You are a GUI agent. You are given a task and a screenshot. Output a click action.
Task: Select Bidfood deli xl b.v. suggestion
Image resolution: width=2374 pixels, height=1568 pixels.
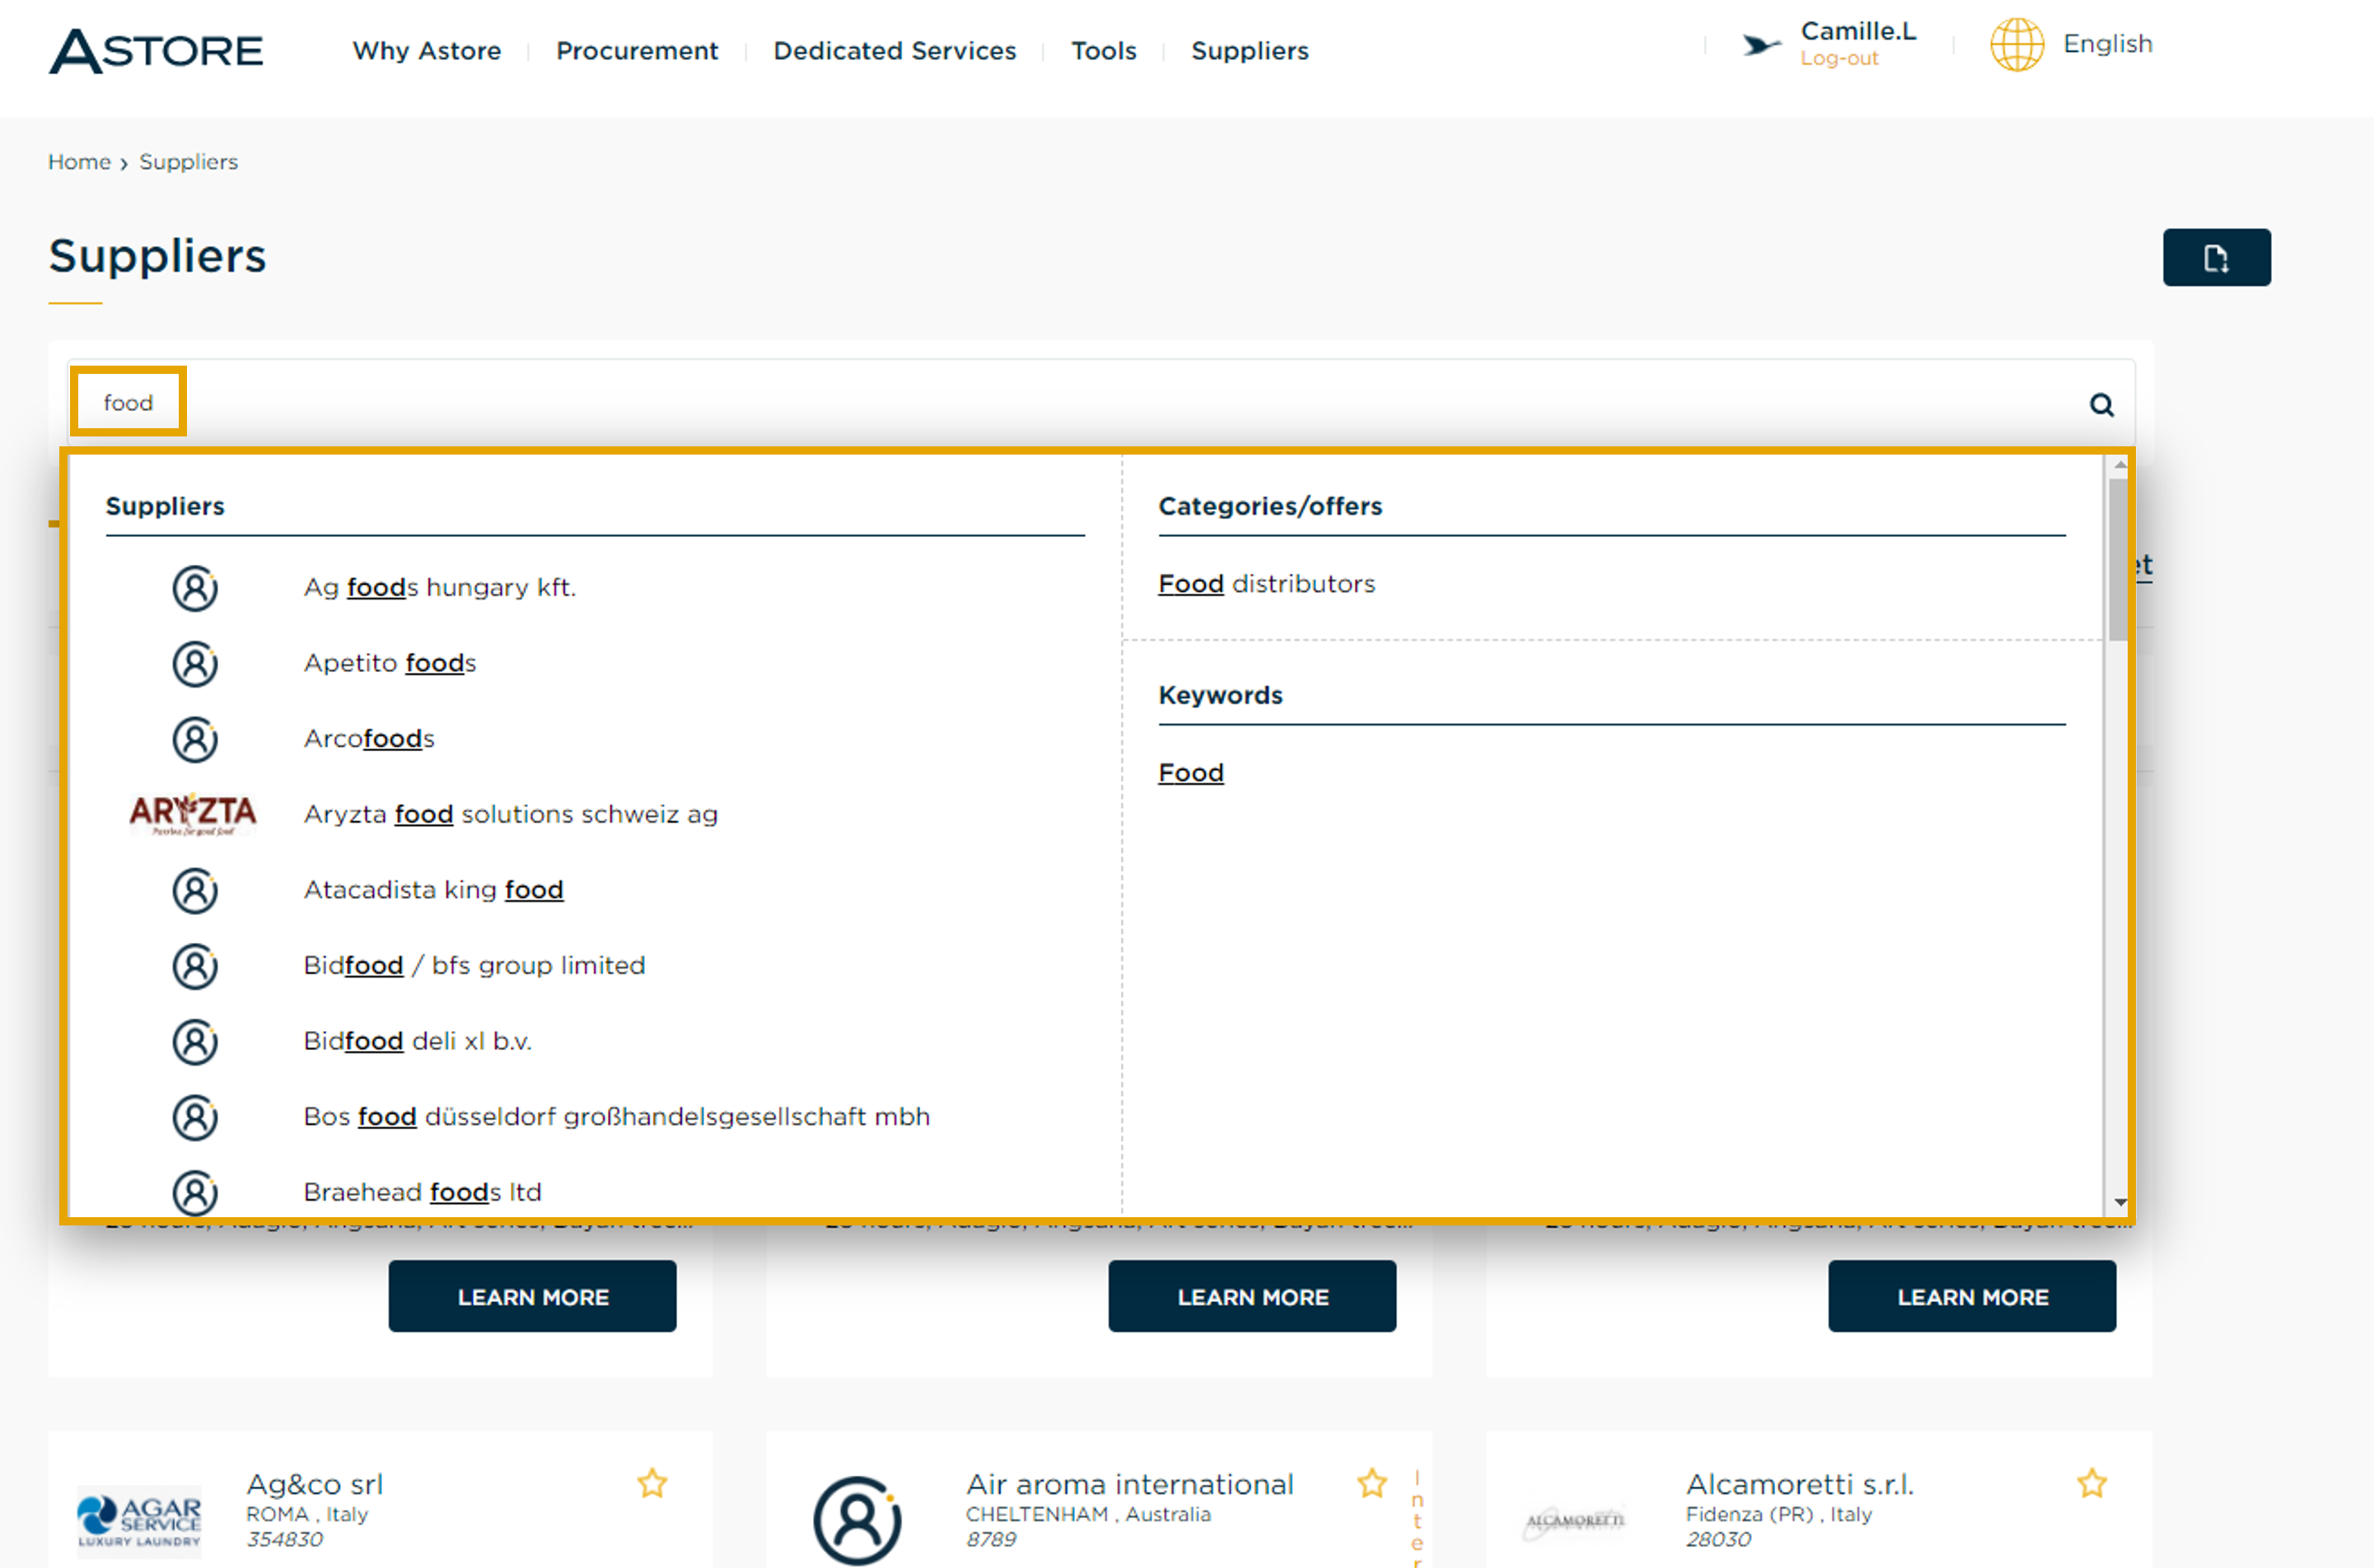(x=417, y=1041)
